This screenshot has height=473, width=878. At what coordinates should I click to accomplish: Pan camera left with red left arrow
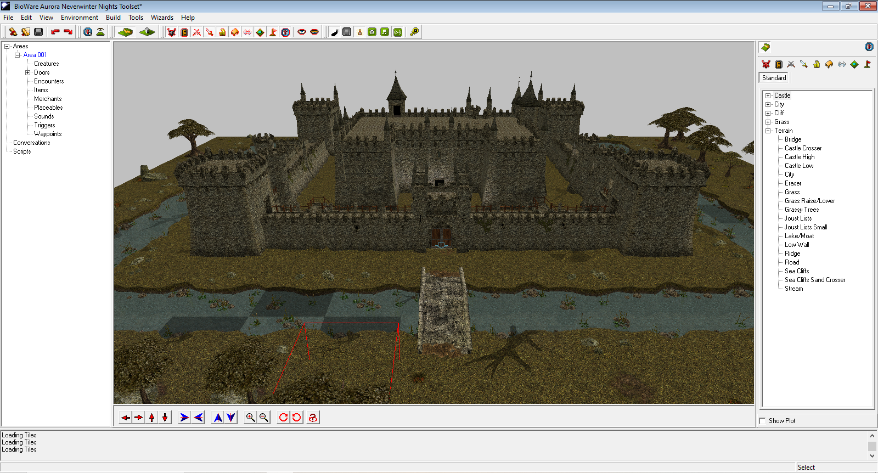coord(126,418)
